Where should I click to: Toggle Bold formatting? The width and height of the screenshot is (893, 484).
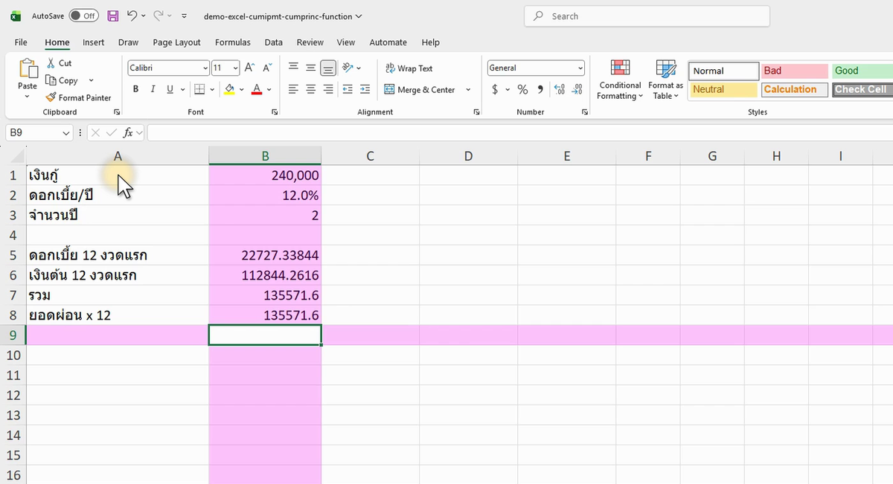pyautogui.click(x=135, y=89)
